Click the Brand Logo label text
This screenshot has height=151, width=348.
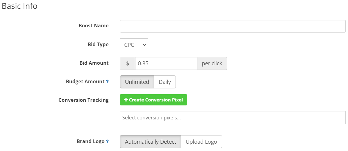tap(90, 142)
